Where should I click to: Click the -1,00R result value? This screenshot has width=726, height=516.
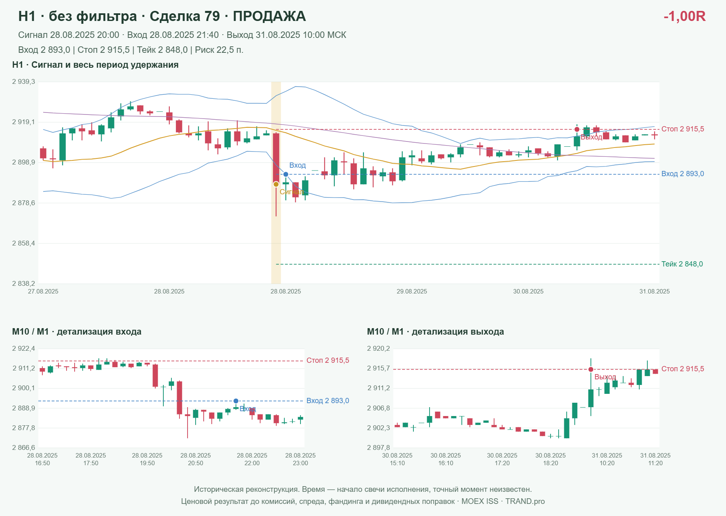coord(684,16)
